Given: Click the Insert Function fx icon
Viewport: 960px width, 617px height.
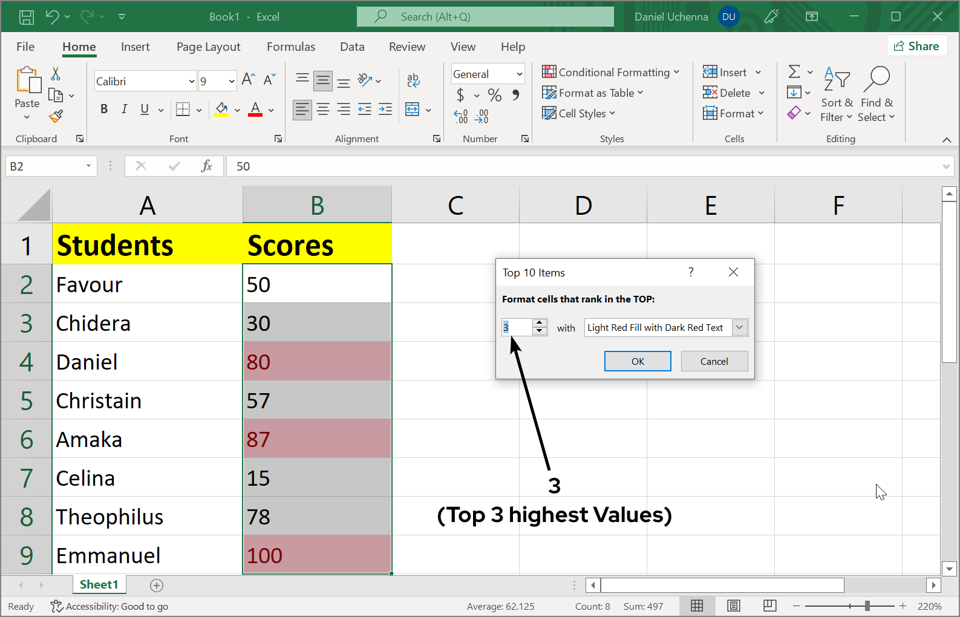Looking at the screenshot, I should (x=206, y=166).
